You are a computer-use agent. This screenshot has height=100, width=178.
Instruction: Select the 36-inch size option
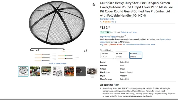pyautogui.click(x=122, y=55)
